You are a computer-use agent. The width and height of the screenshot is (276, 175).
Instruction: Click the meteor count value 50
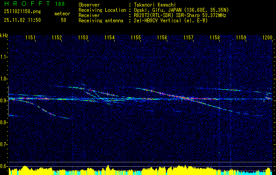(64, 20)
